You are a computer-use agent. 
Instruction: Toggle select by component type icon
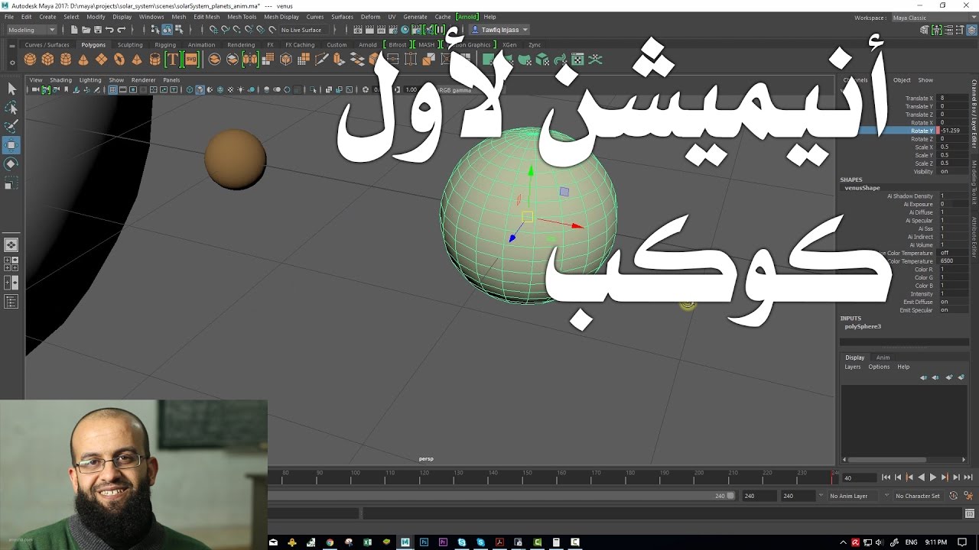178,30
